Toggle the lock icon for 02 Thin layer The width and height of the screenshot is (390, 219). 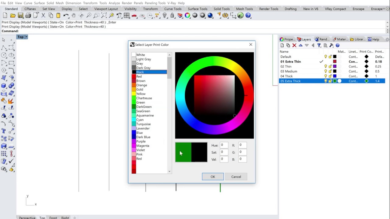click(x=330, y=66)
